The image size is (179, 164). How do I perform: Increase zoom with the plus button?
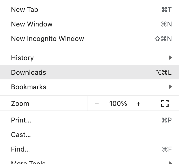(x=138, y=104)
